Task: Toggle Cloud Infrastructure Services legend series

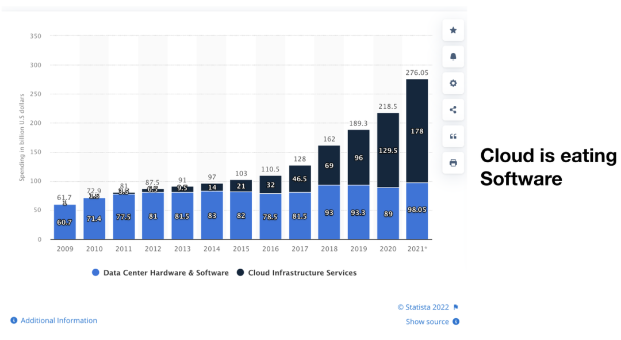Action: (x=302, y=273)
